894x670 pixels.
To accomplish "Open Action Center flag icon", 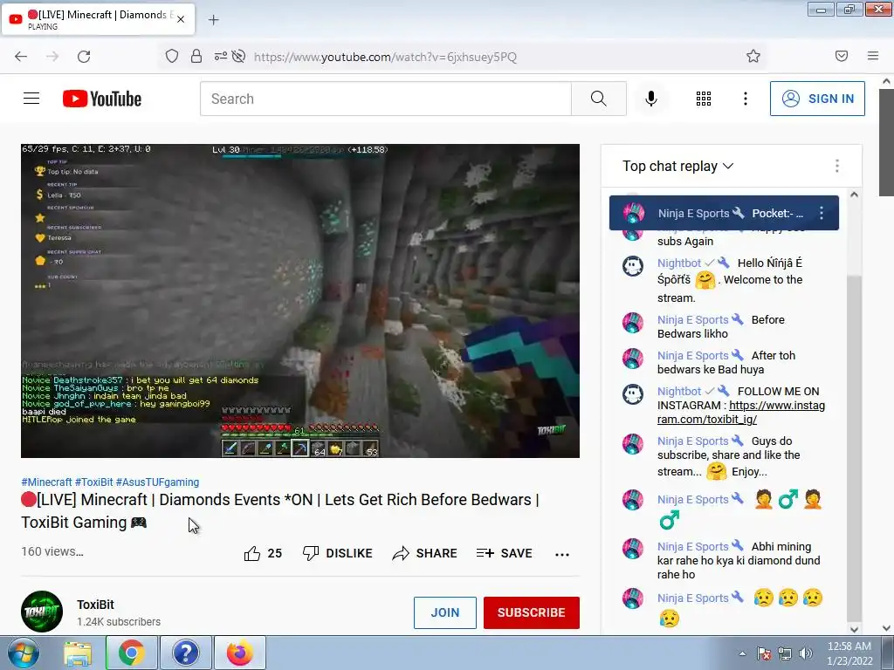I will point(764,653).
